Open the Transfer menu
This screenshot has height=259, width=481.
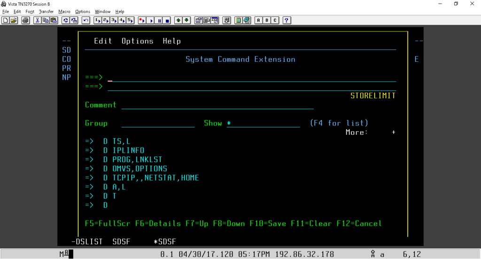coord(47,12)
